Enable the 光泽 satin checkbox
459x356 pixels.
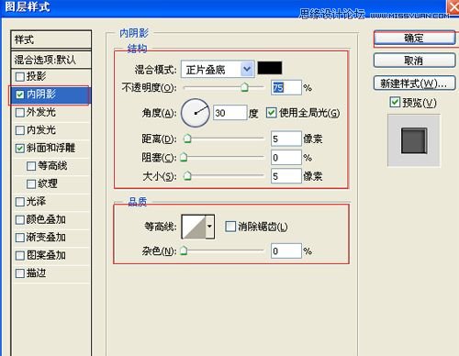click(20, 202)
